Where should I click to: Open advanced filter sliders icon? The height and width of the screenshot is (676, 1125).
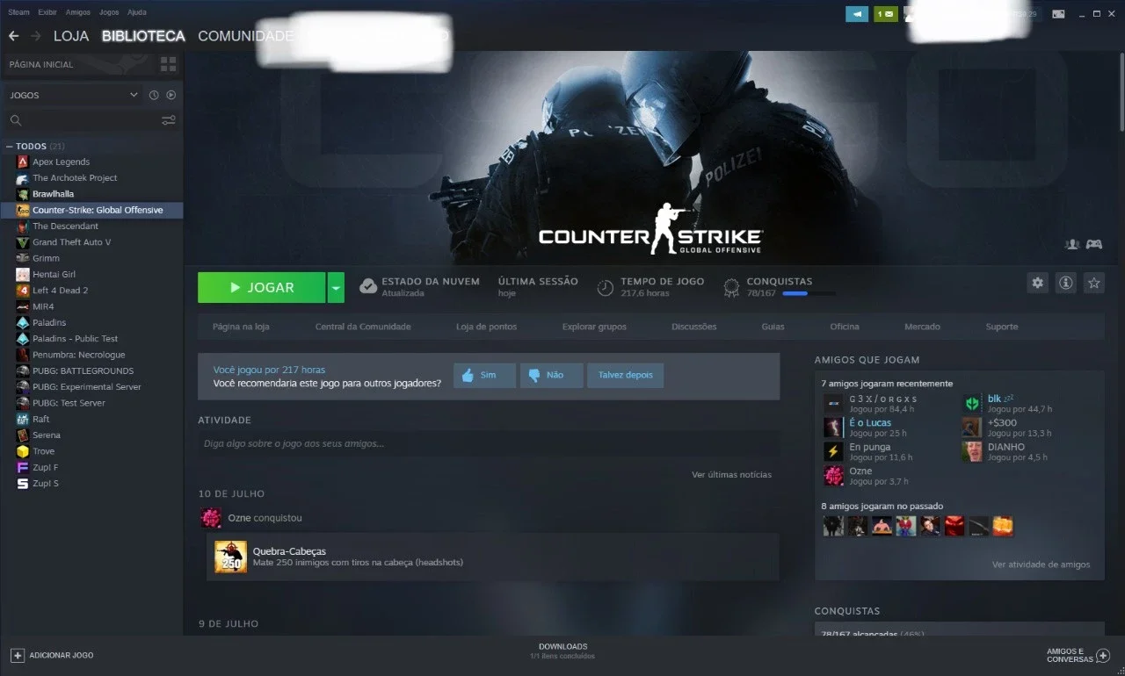tap(169, 120)
